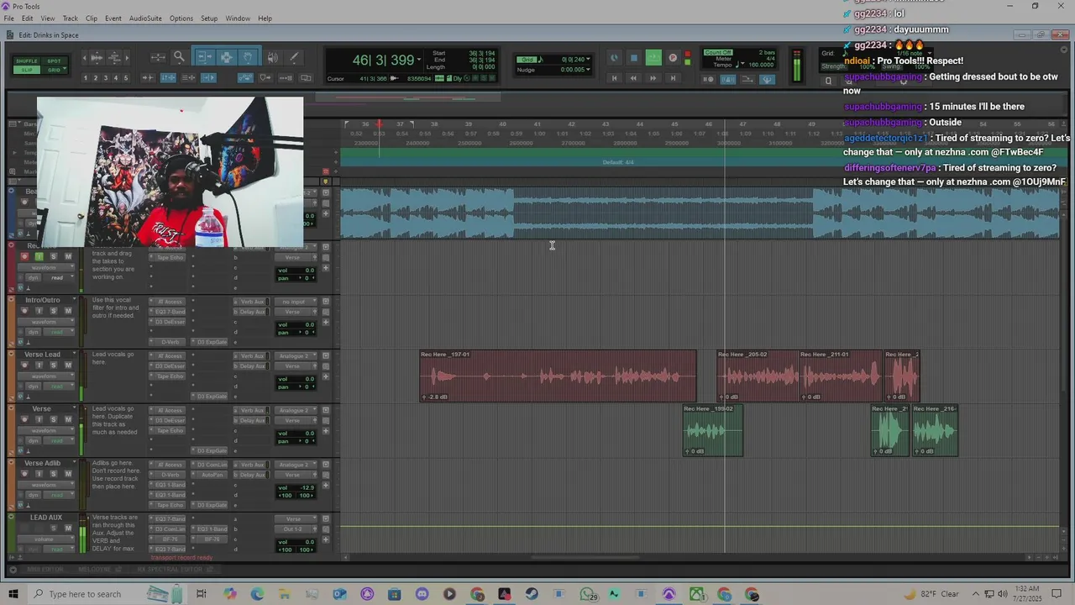Open the Clip menu

pyautogui.click(x=92, y=18)
